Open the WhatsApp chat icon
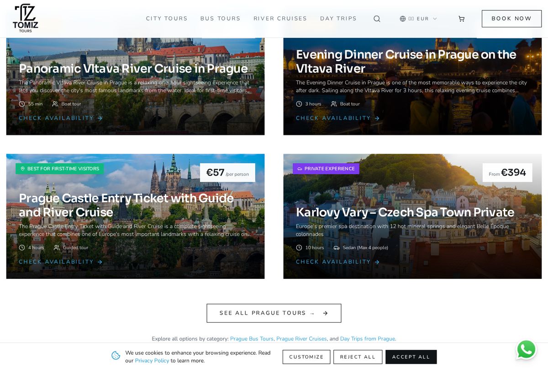The width and height of the screenshot is (548, 371). (x=526, y=350)
